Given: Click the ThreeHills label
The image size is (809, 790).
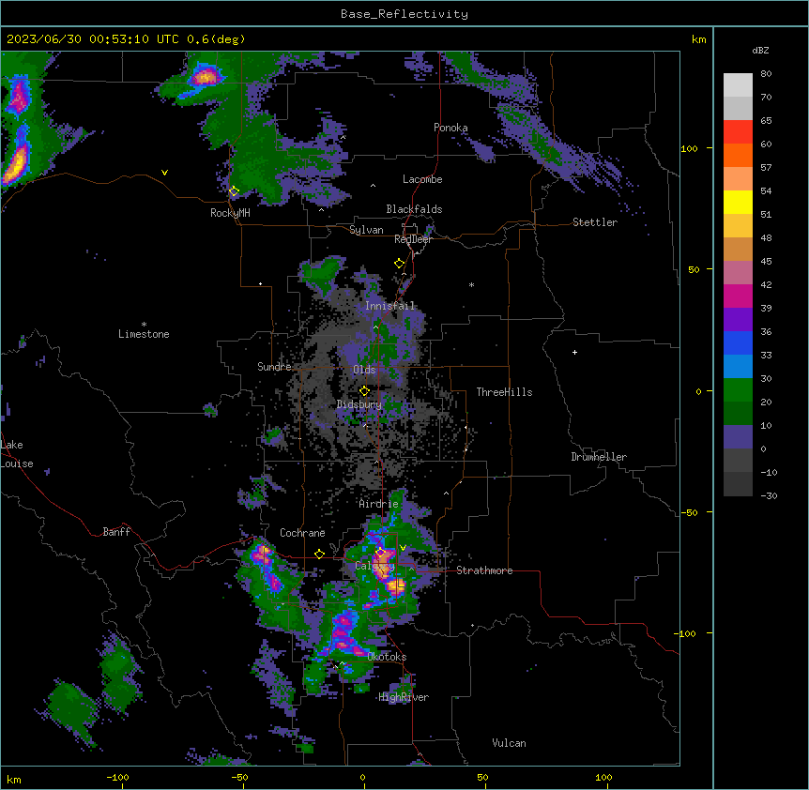Looking at the screenshot, I should pyautogui.click(x=504, y=392).
